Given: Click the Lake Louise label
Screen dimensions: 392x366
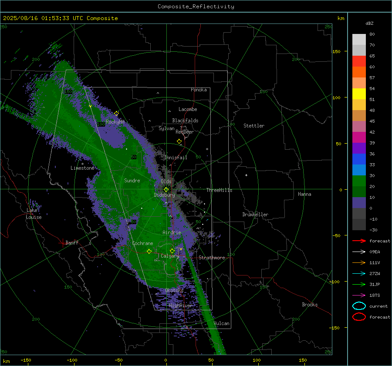Looking at the screenshot, I should click(x=34, y=214).
